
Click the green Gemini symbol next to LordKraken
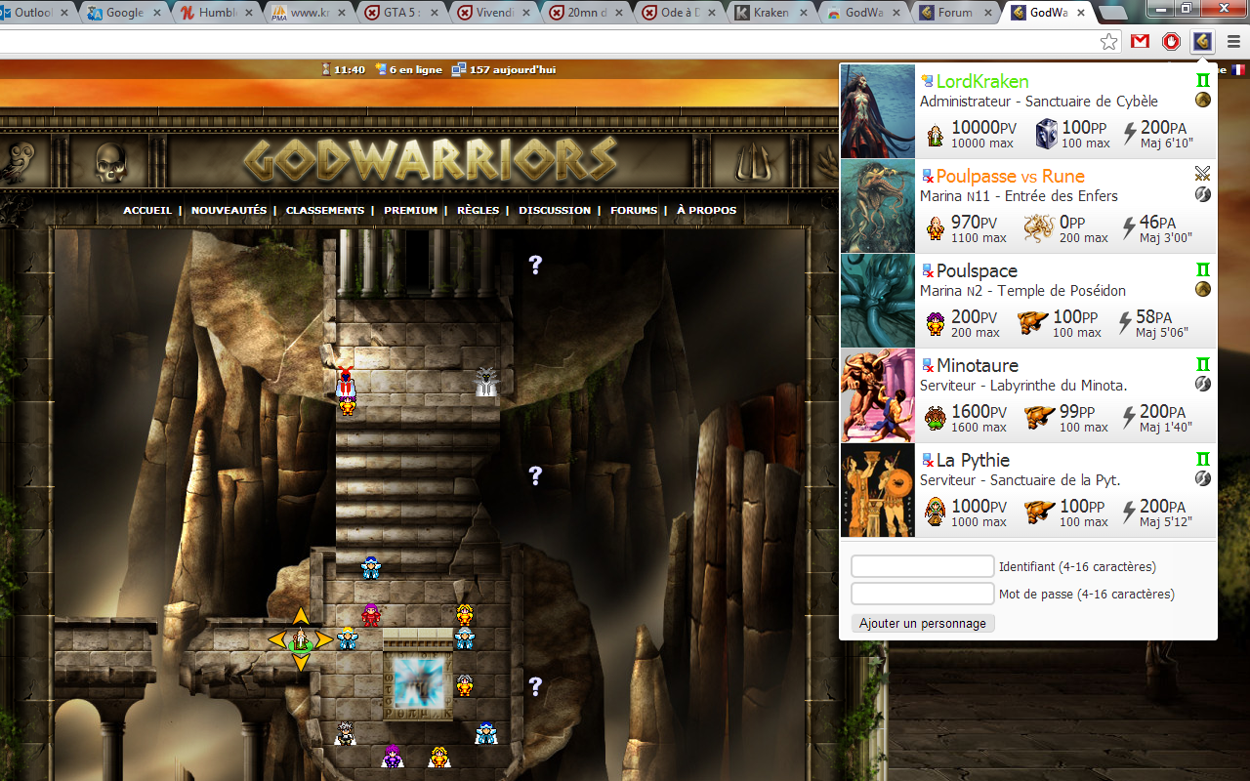[x=1203, y=80]
